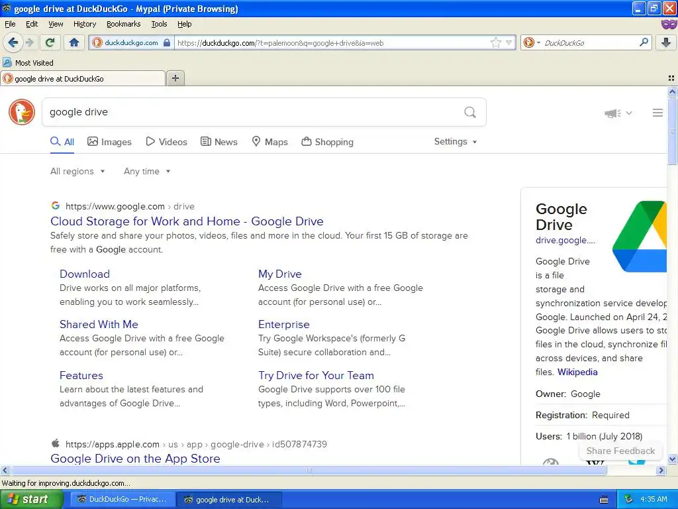Open the Features sitelink
The height and width of the screenshot is (509, 678).
click(x=81, y=375)
